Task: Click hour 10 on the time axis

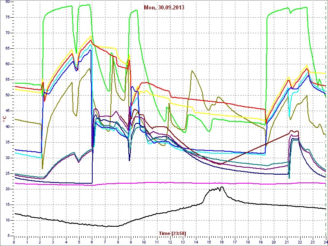Action: point(144,242)
